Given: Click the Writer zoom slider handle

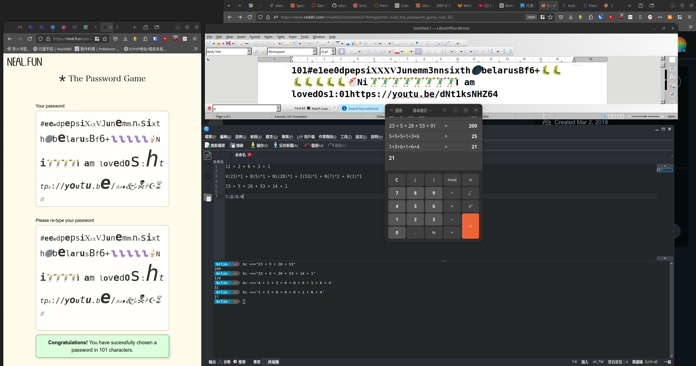Looking at the screenshot, I should [647, 117].
